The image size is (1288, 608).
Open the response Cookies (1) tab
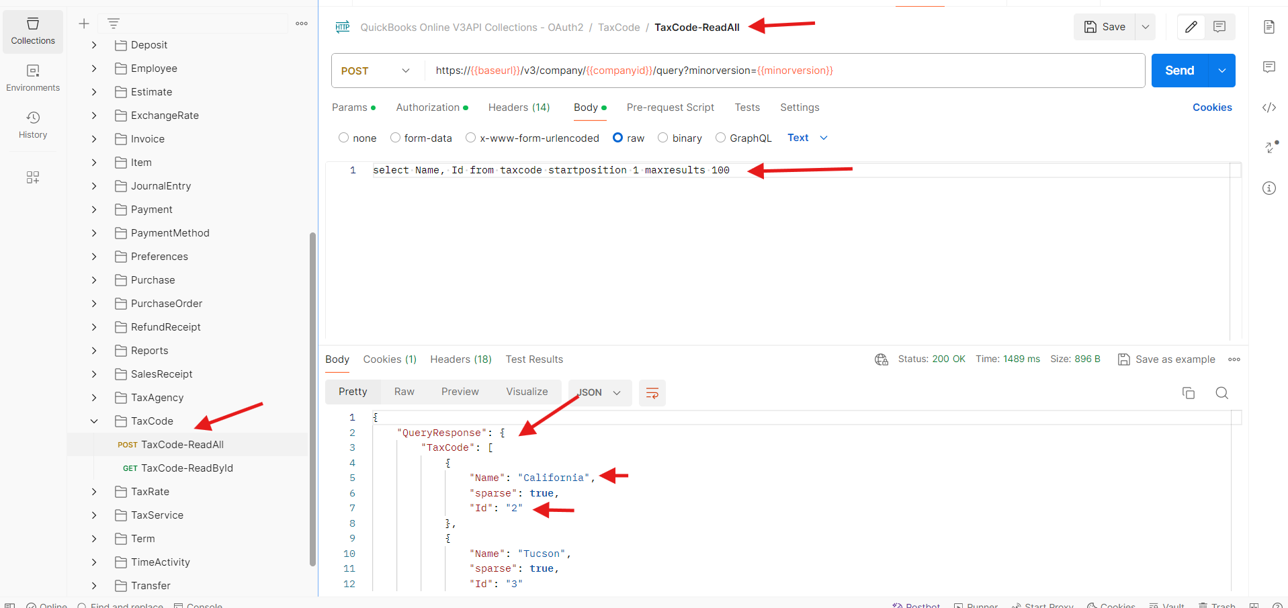[390, 359]
